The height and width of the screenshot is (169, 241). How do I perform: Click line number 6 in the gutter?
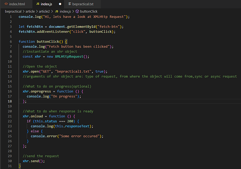click(11, 42)
